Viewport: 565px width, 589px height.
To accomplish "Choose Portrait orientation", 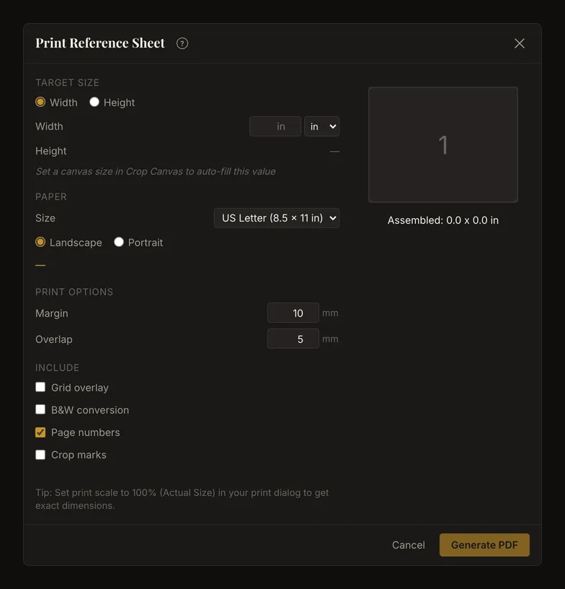I will click(119, 243).
